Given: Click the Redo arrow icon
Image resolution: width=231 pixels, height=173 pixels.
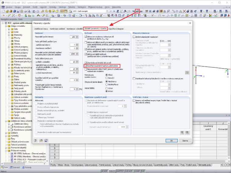Looking at the screenshot, I should [38, 11].
